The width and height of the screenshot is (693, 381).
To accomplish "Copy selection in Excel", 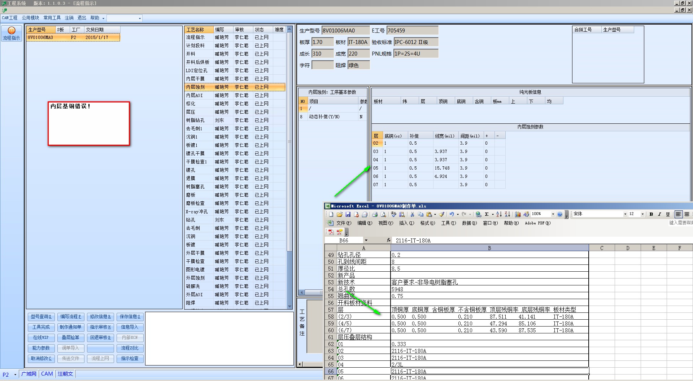I will tap(420, 214).
